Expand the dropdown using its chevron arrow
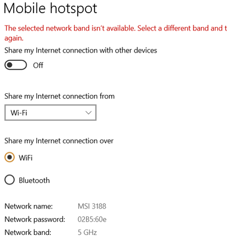 coord(88,113)
